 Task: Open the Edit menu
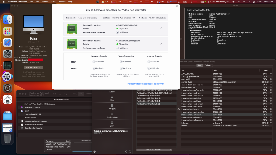[x=38, y=2]
